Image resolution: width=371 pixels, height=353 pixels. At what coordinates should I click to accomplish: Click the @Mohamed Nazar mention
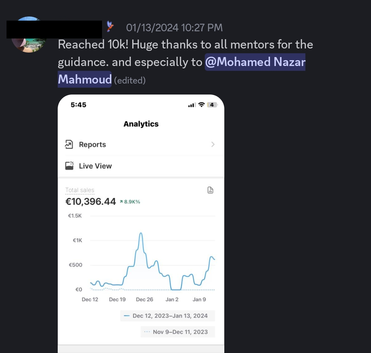point(255,62)
